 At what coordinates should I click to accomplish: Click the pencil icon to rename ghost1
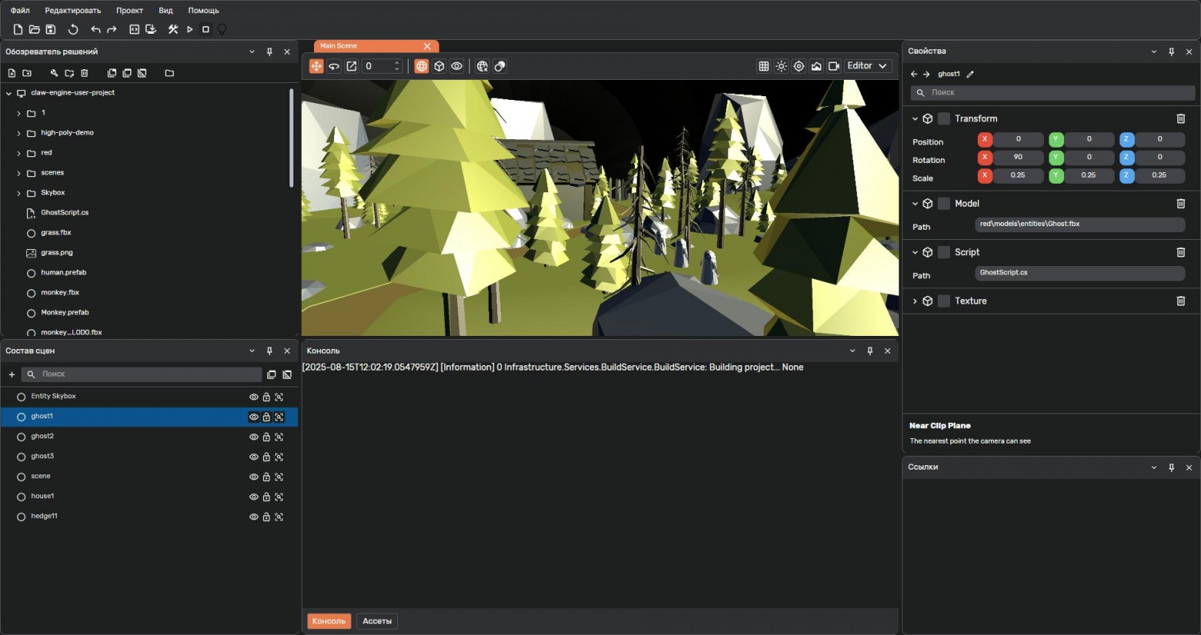pos(970,75)
